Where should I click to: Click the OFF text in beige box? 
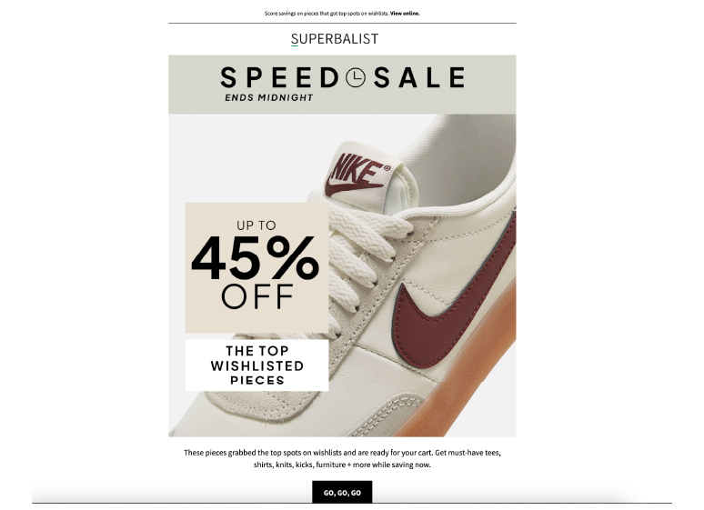tap(257, 297)
